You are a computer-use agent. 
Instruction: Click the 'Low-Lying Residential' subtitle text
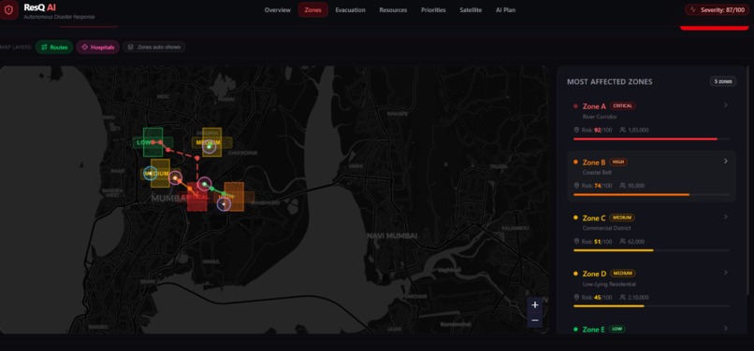coord(609,285)
